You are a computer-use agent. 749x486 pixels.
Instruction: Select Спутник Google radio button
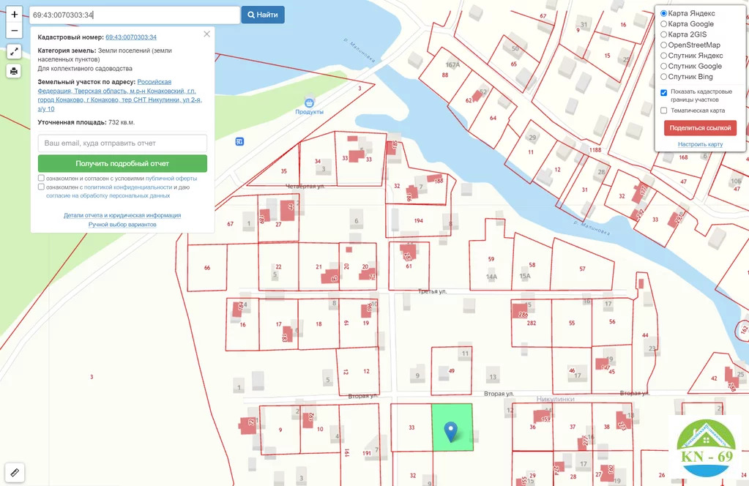663,66
